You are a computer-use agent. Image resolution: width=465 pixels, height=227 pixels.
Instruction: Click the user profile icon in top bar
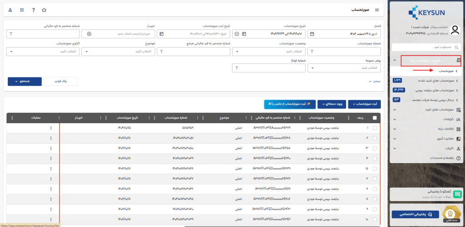tap(10, 10)
